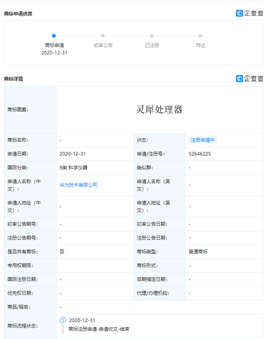The image size is (264, 339).
Task: Click the Qichacha logo beside 商标详情 heading
Action: [x=249, y=78]
